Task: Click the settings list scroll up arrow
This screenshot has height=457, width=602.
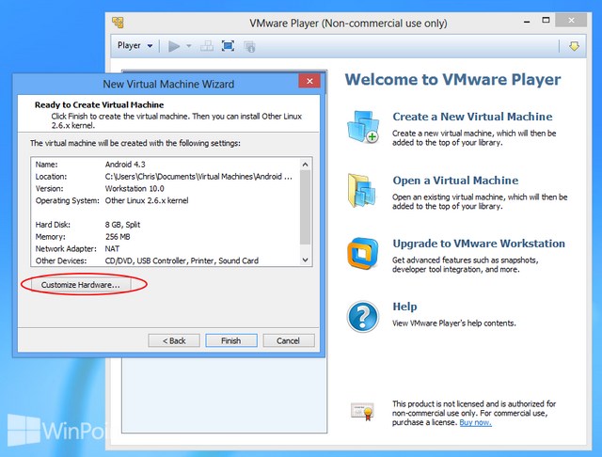Action: click(305, 165)
